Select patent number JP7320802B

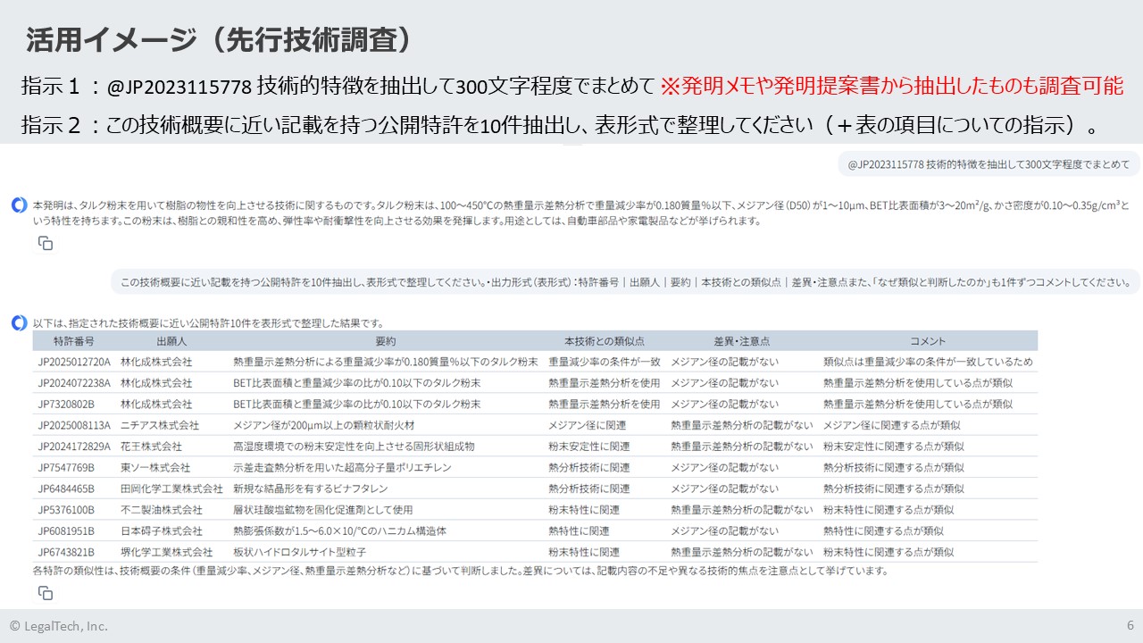66,404
